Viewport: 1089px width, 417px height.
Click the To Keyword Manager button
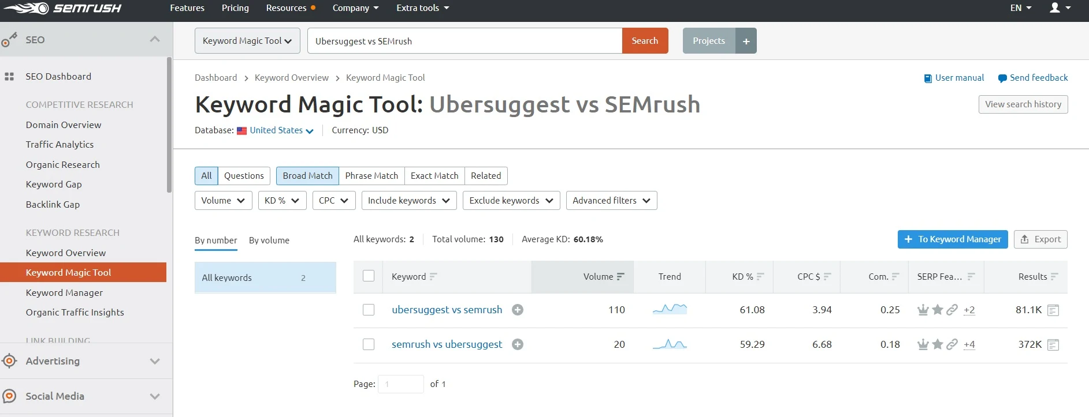tap(953, 239)
